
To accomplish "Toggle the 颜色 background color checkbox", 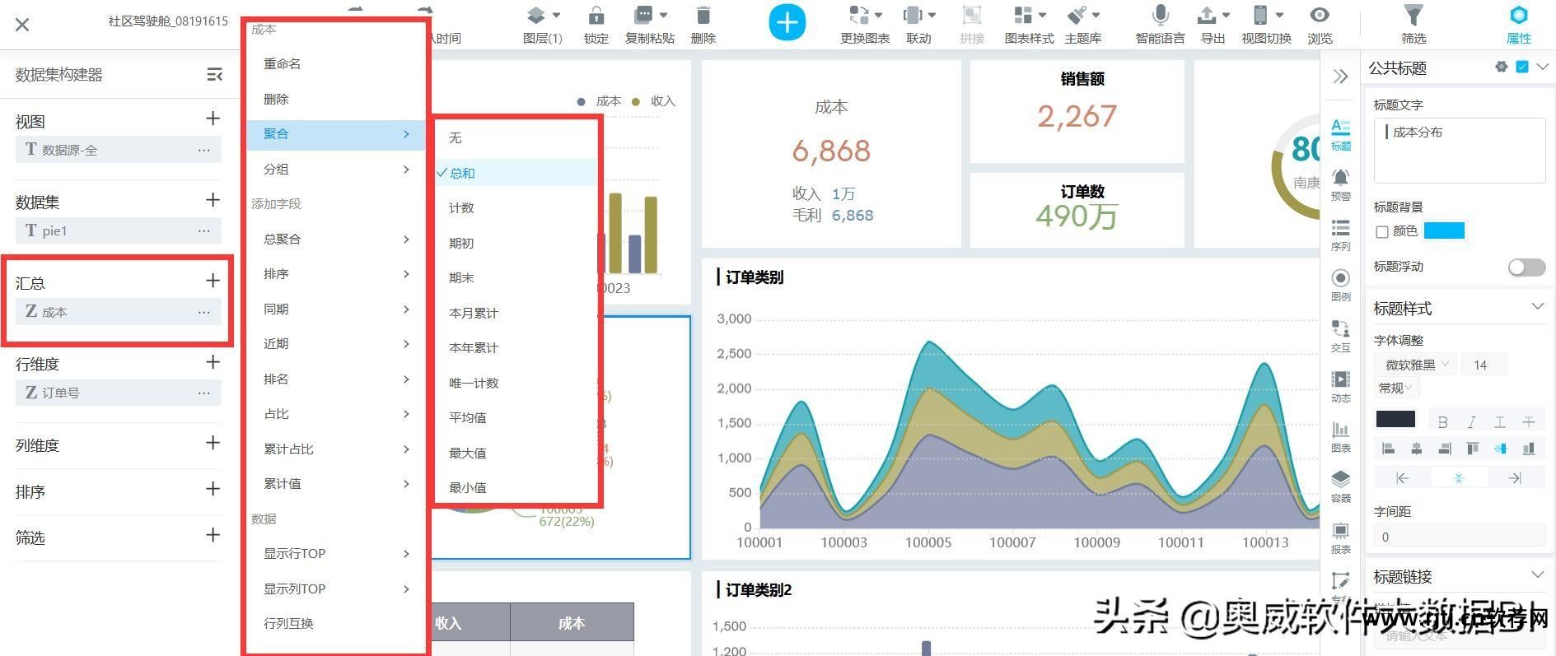I will [x=1382, y=232].
